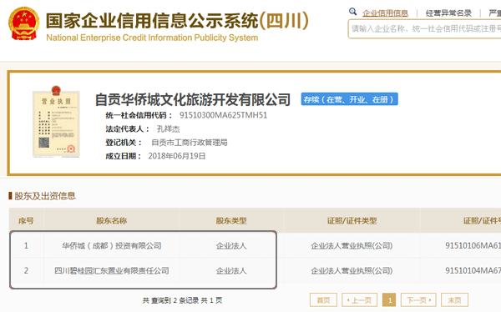
Task: Click 企业法人 type in row 2
Action: tap(231, 271)
